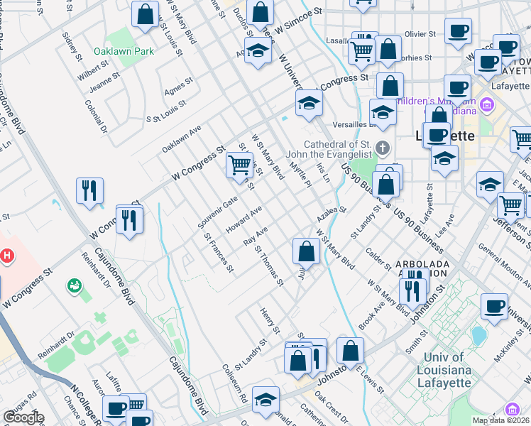Open the coffee cup marker near Olivier St
Image resolution: width=531 pixels, height=426 pixels.
(x=458, y=33)
